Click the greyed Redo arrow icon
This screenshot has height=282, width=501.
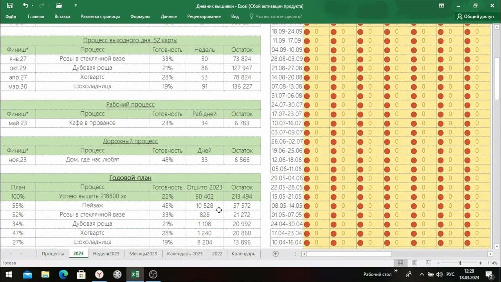(41, 5)
